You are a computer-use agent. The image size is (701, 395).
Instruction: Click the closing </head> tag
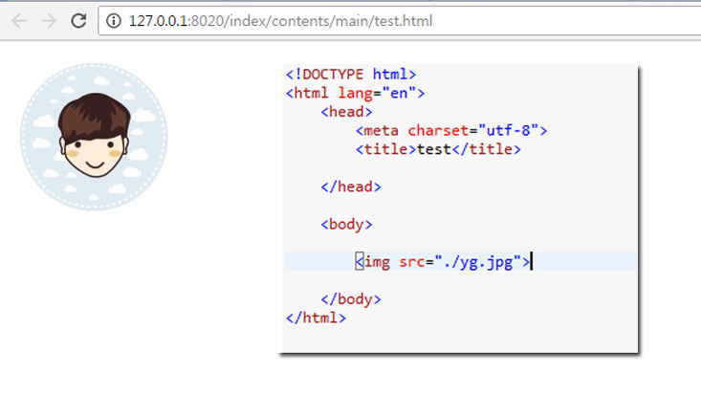point(351,187)
